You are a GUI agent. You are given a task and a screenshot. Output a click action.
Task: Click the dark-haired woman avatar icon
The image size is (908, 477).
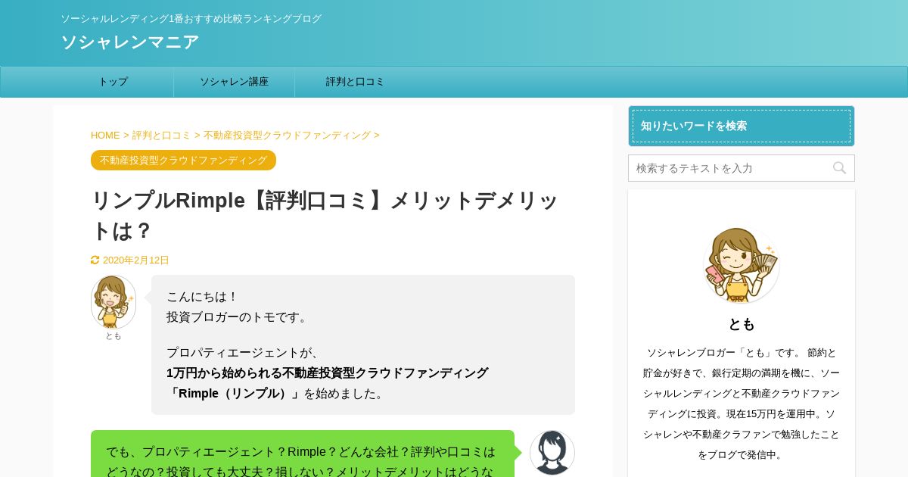[552, 453]
